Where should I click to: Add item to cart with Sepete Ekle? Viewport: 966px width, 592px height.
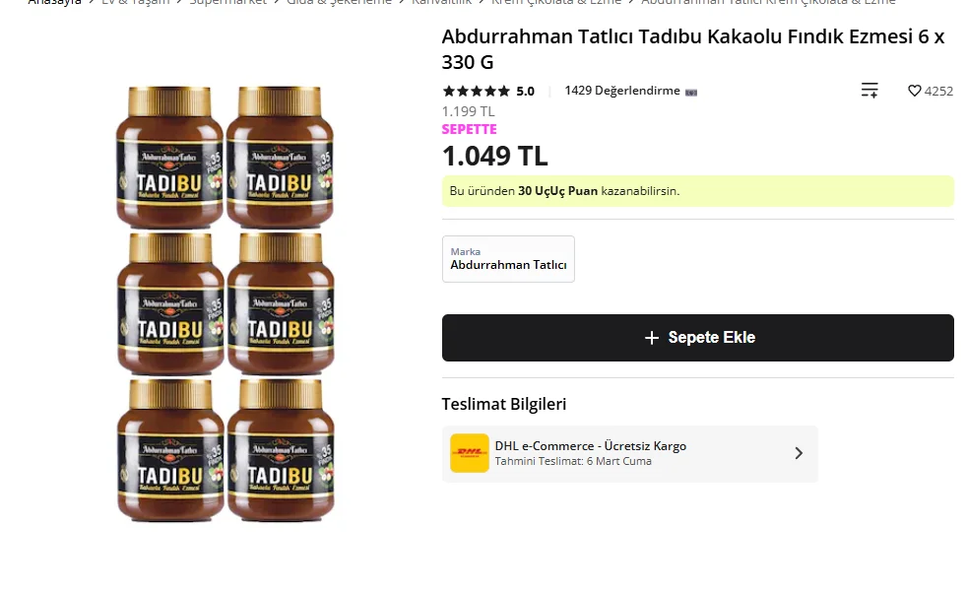[697, 338]
